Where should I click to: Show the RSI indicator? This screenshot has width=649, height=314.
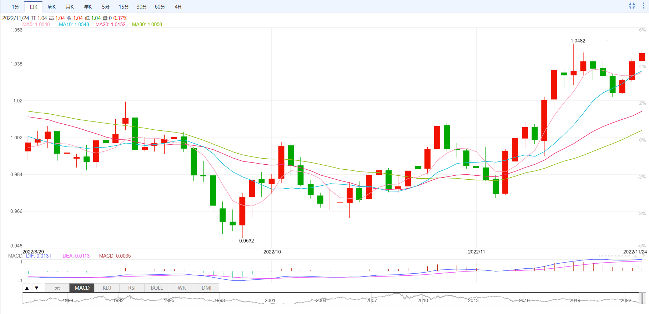132,288
